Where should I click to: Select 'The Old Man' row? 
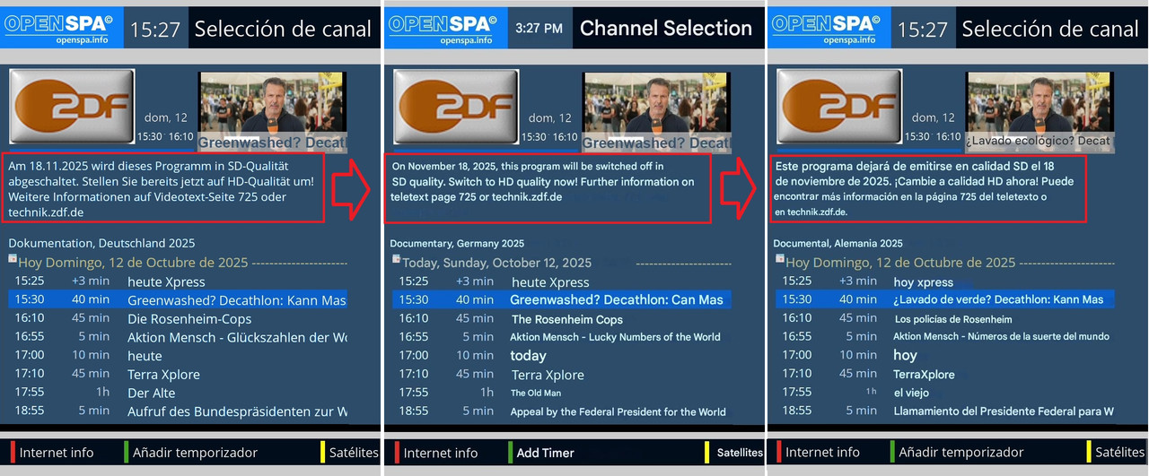[561, 393]
